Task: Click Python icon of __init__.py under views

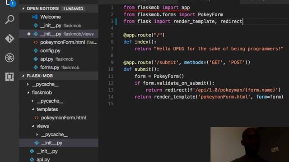Action: pos(37,143)
